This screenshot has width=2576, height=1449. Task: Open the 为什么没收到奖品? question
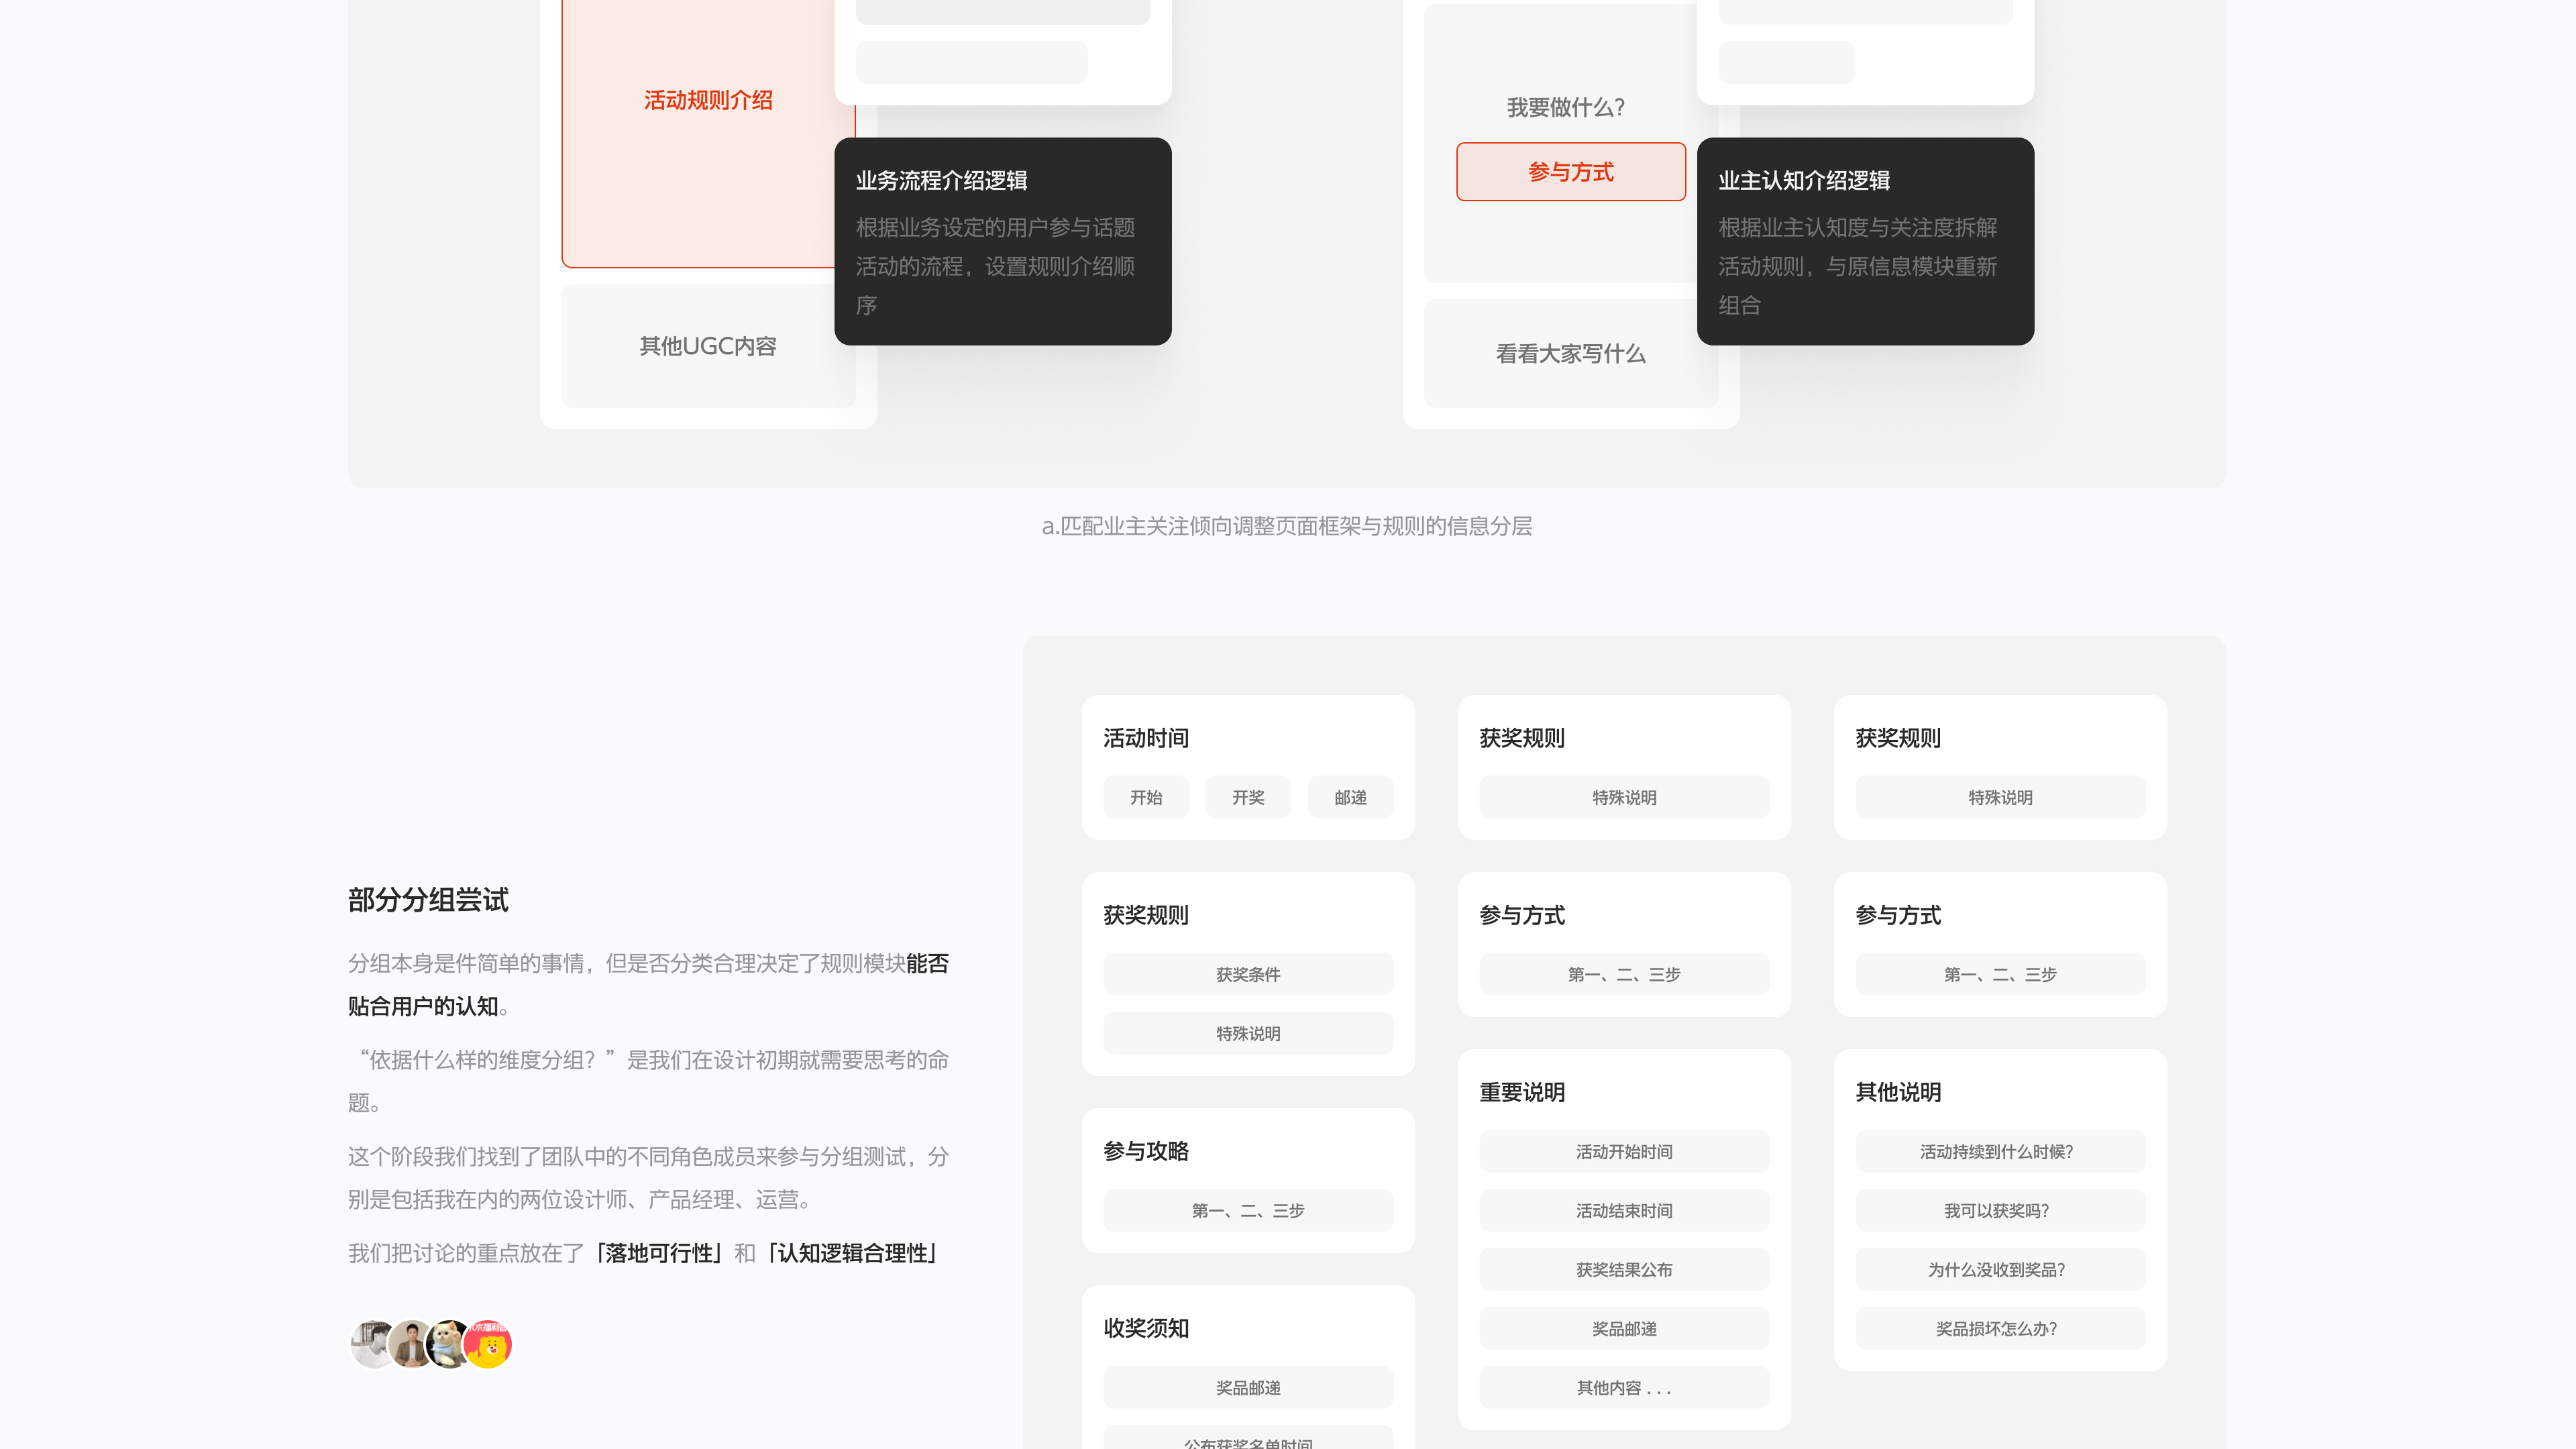point(2000,1269)
